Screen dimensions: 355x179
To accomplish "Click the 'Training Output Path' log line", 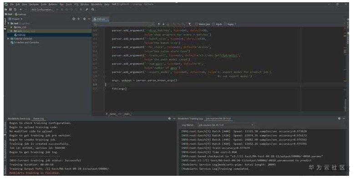I will [x=59, y=169].
